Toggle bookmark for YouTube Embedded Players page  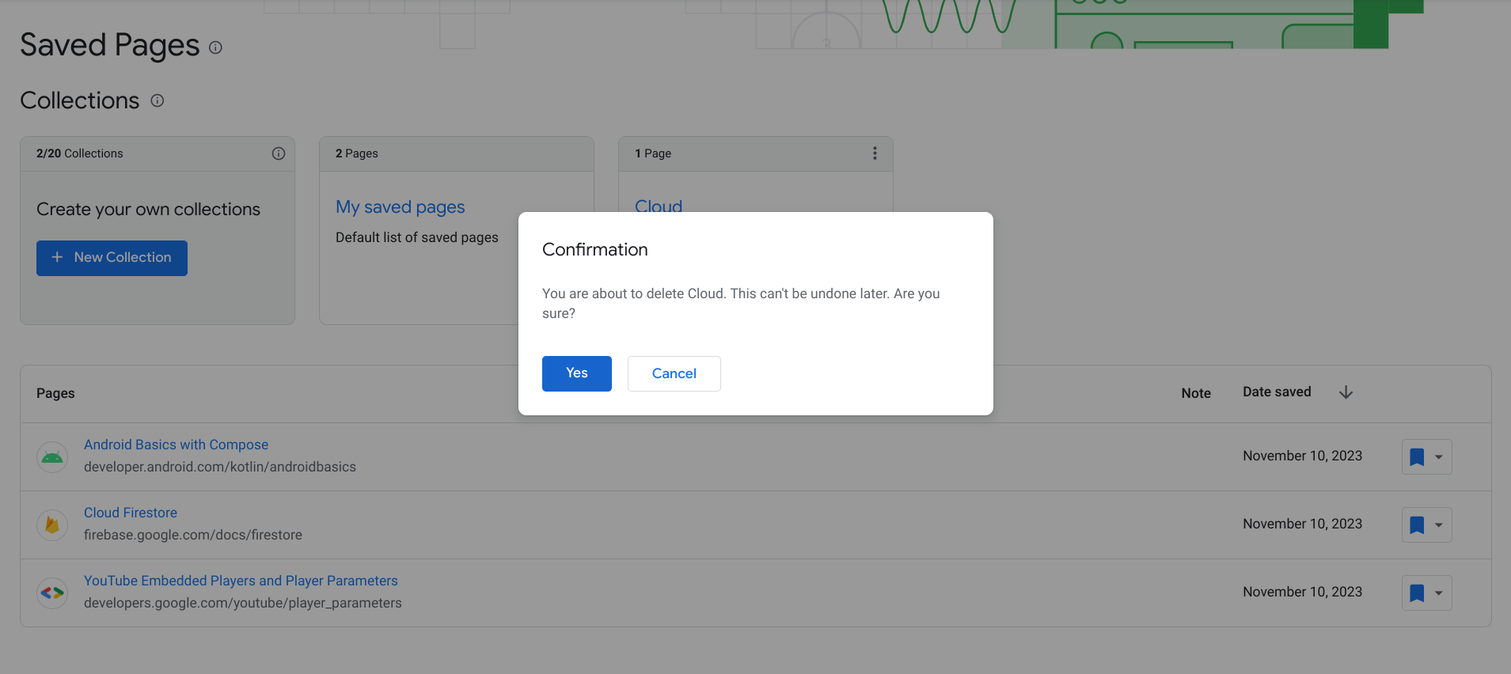(1417, 593)
